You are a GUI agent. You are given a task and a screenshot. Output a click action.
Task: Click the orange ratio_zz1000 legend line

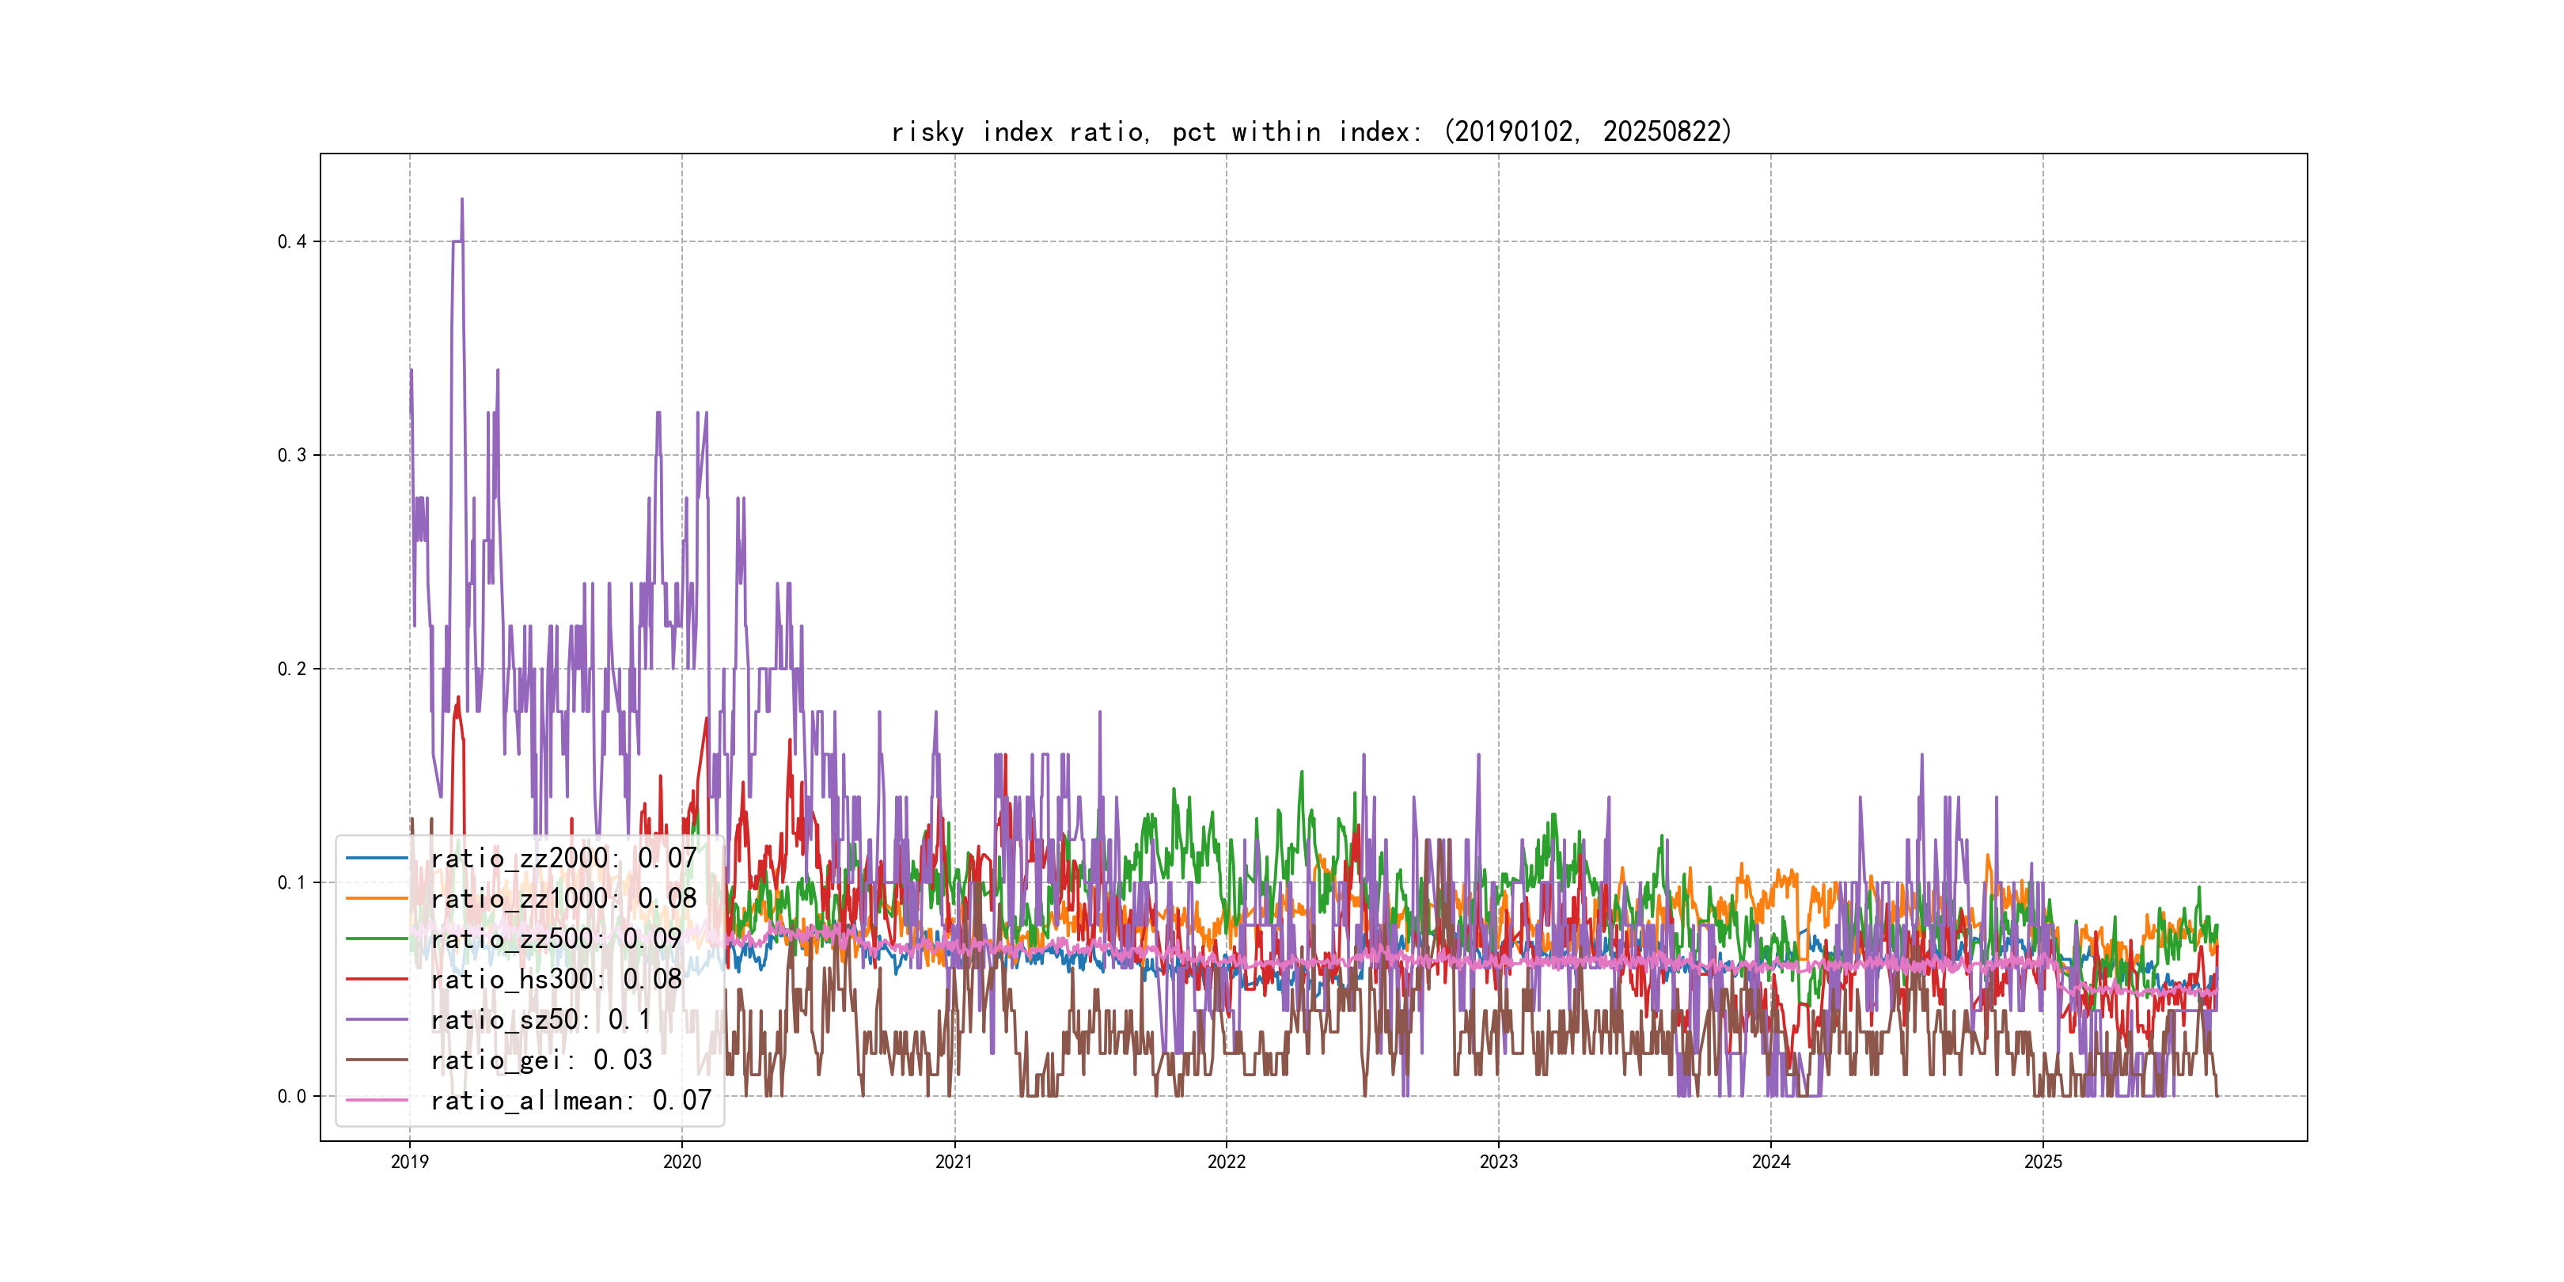click(x=376, y=899)
